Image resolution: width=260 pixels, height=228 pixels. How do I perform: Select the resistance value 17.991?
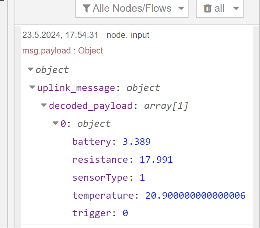click(151, 160)
